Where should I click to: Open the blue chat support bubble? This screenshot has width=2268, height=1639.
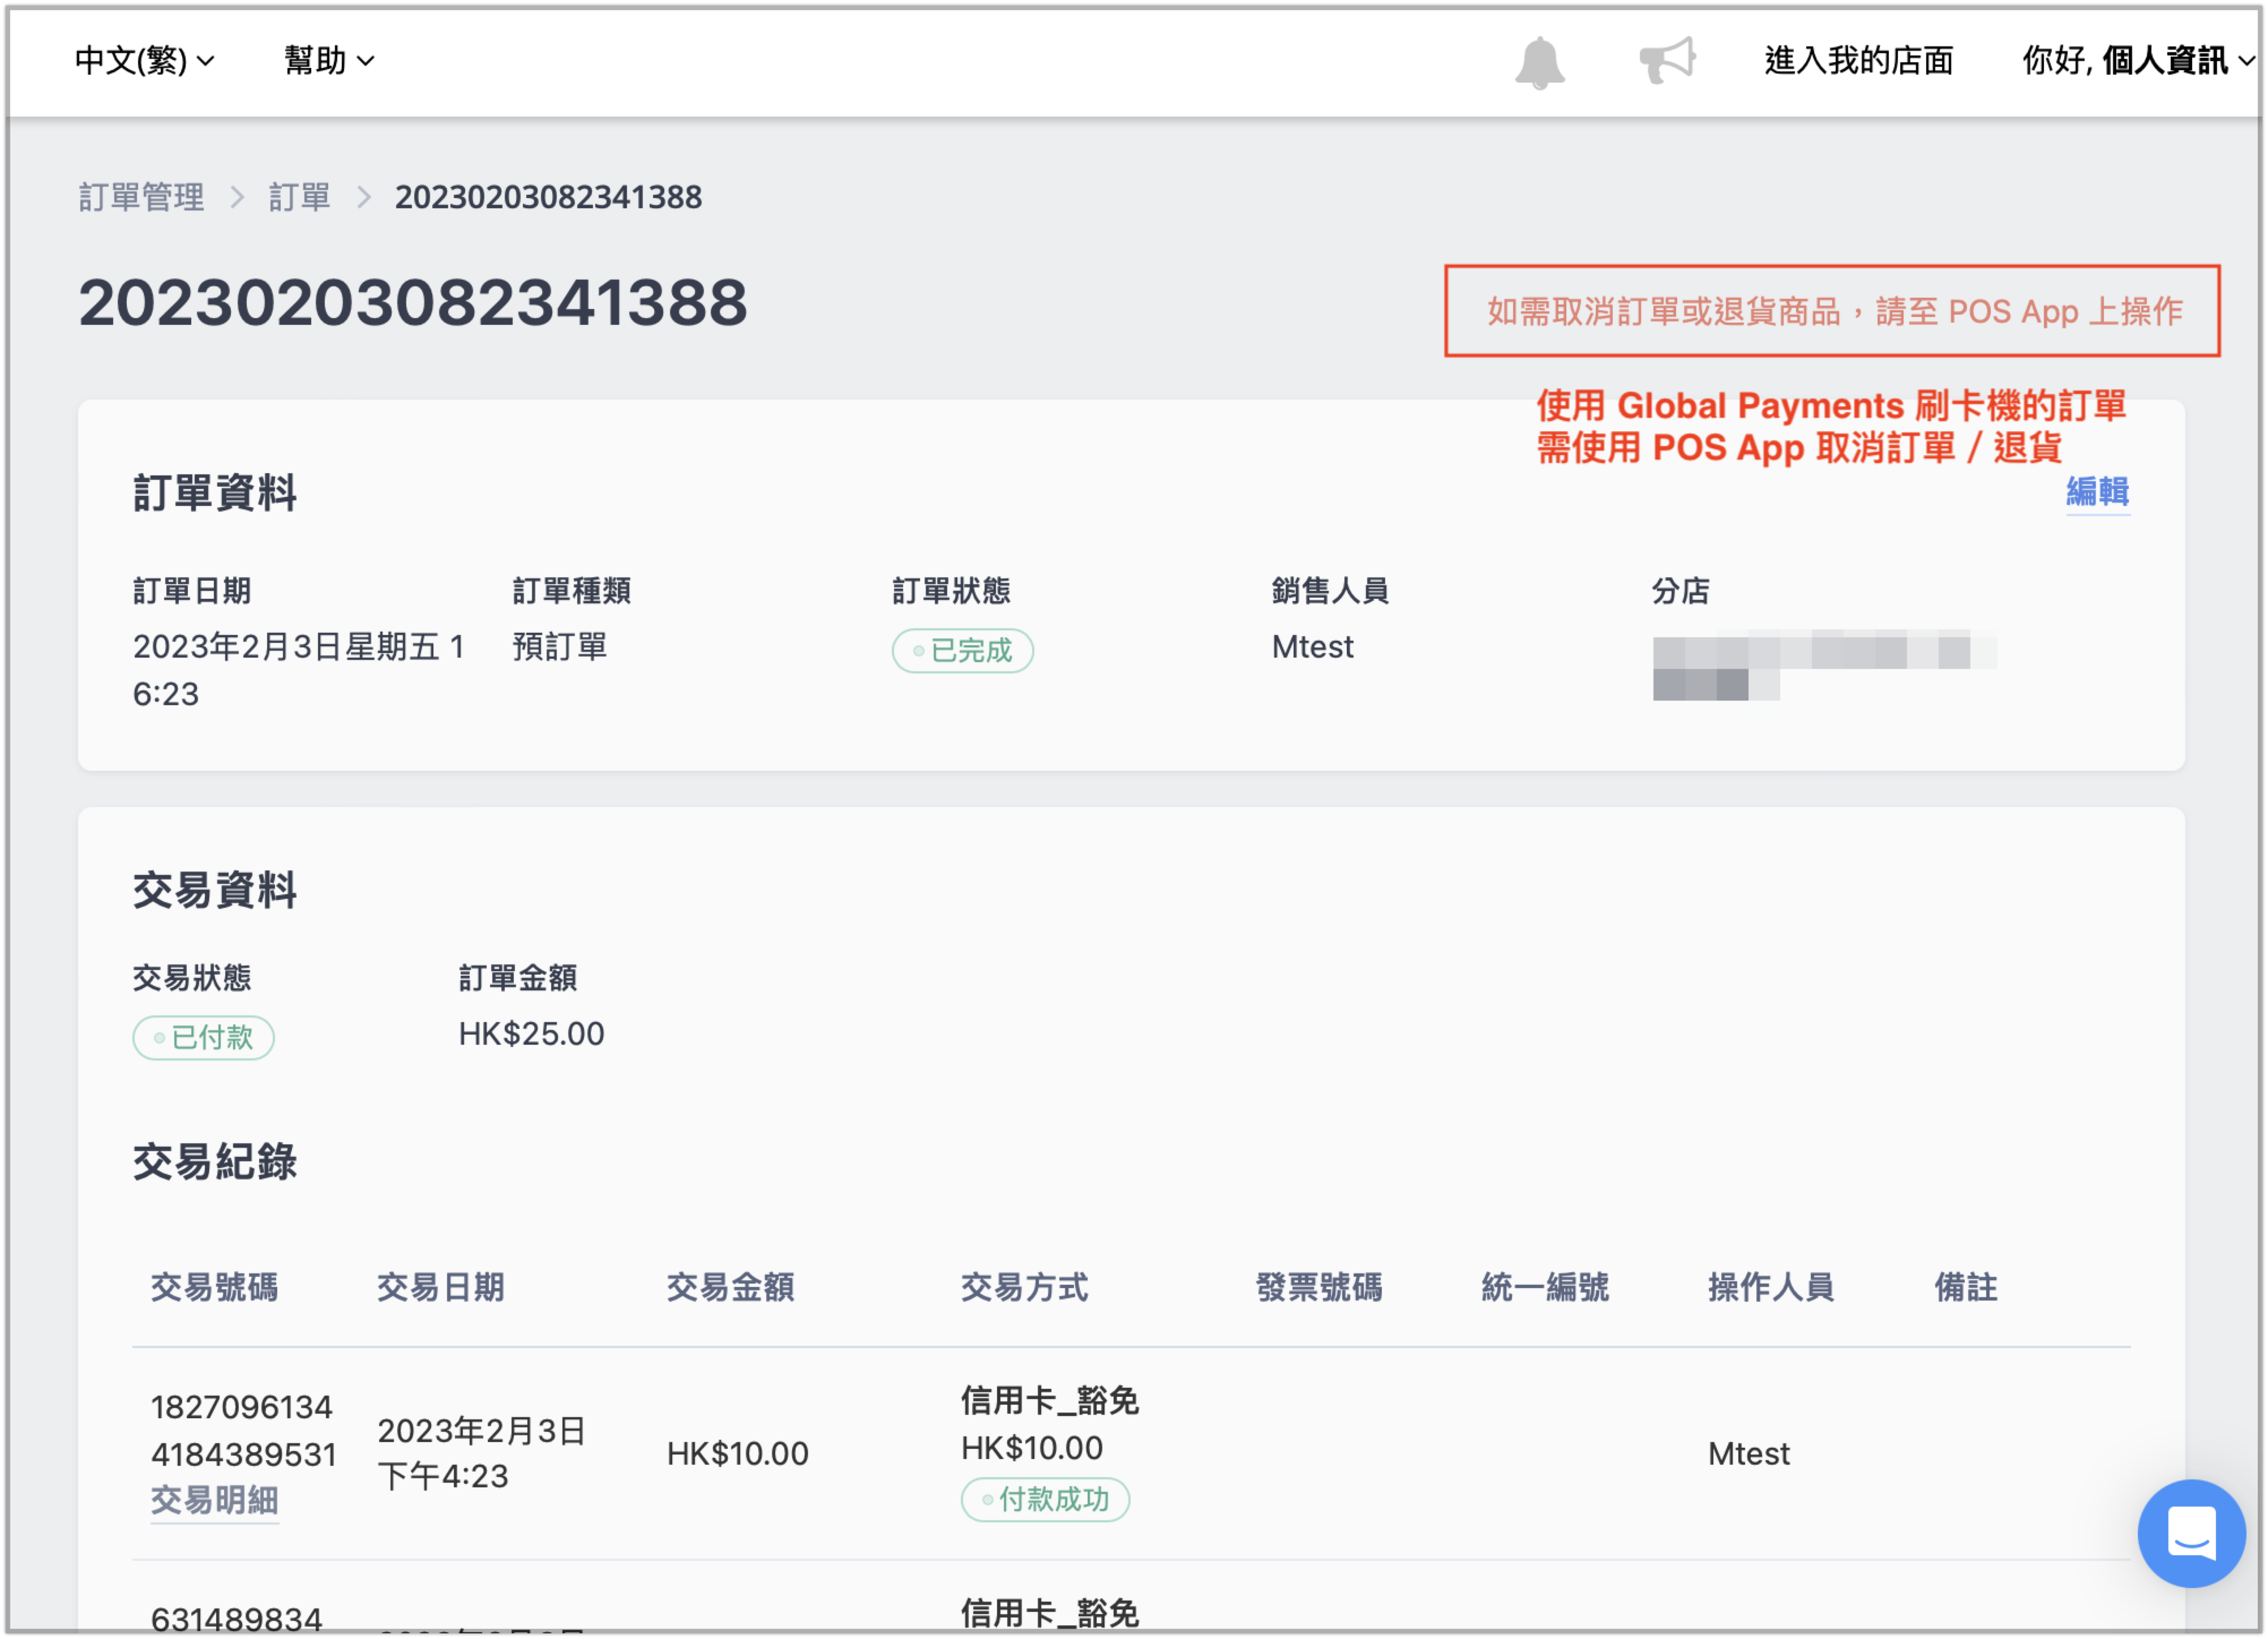coord(2190,1533)
